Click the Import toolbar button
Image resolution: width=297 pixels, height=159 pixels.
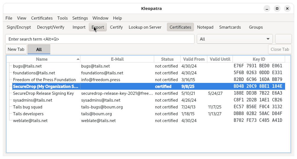click(x=79, y=27)
